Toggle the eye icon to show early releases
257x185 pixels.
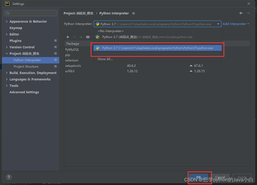click(x=88, y=37)
